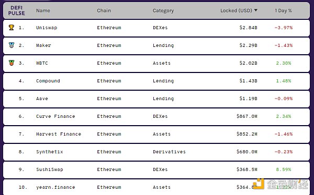The height and width of the screenshot is (195, 314).
Task: Sort the table by Name column
Action: (x=43, y=10)
